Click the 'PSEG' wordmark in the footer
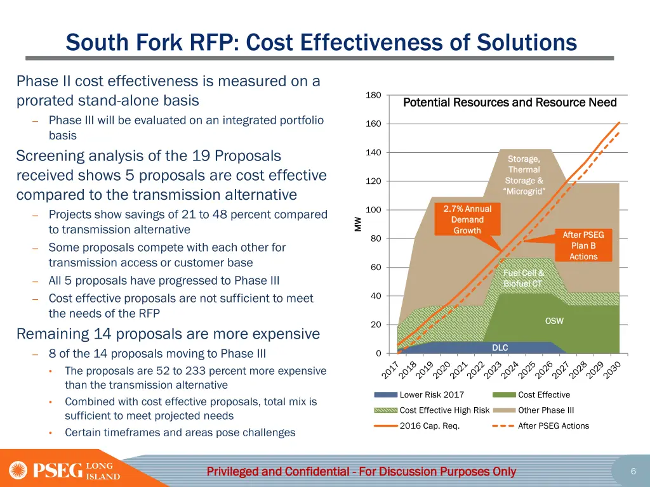650x487 pixels. point(58,471)
